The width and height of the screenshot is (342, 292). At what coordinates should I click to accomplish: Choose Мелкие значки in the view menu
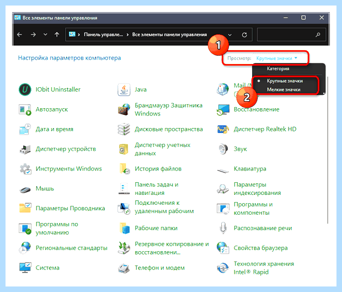pos(284,89)
